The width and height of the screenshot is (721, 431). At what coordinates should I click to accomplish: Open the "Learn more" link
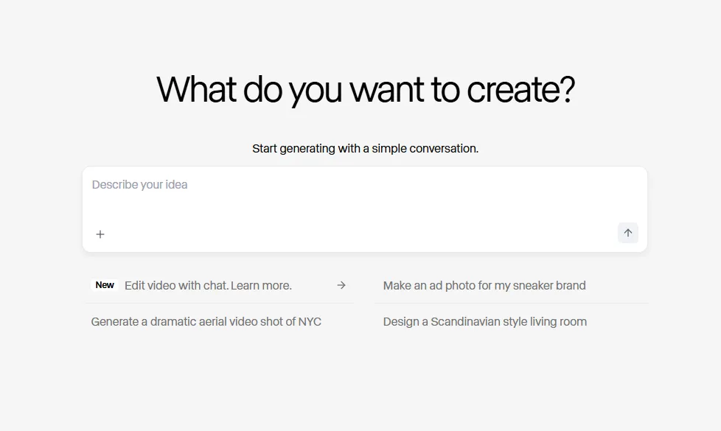tap(261, 285)
